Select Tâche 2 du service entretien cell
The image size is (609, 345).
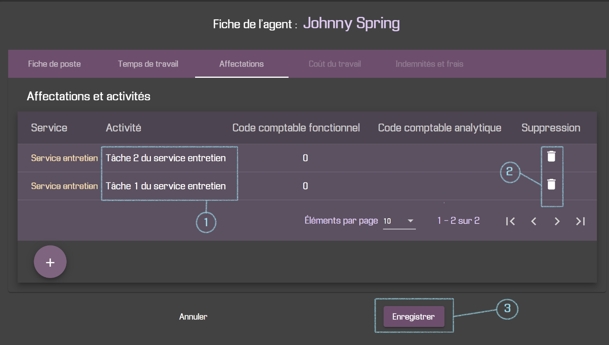[x=166, y=158]
